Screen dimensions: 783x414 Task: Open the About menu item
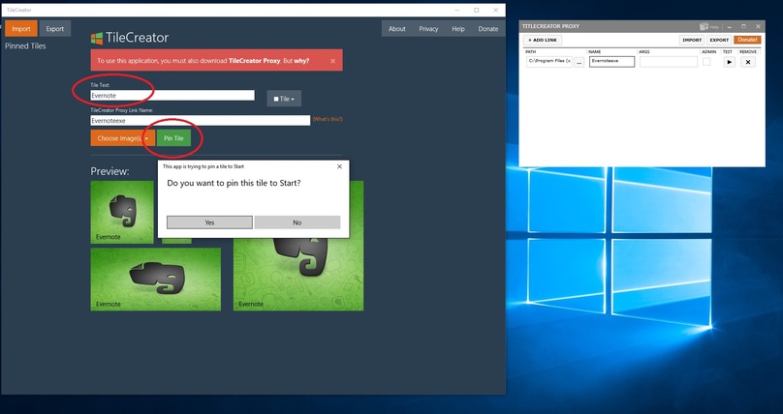397,28
